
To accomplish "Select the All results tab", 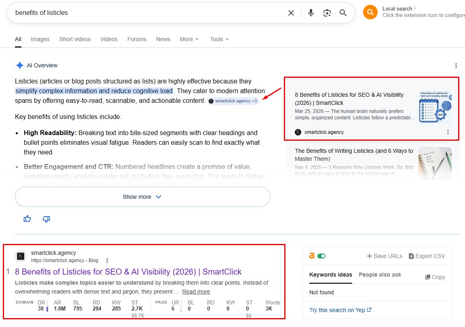I will (x=18, y=40).
